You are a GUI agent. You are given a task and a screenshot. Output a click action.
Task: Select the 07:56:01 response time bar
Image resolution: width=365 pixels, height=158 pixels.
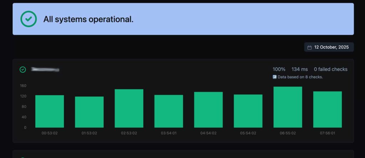coord(328,110)
